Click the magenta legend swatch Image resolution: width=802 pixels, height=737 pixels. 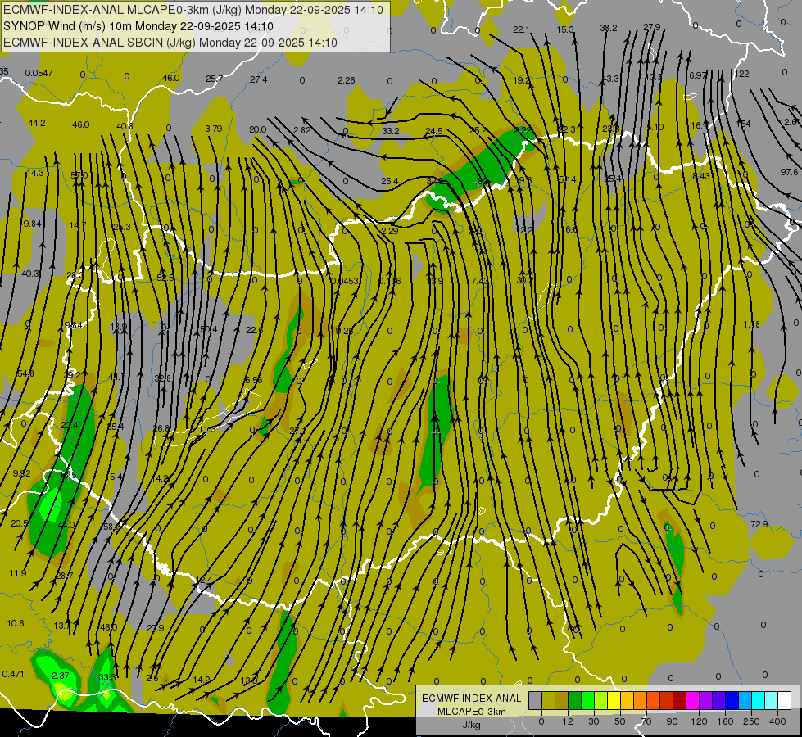tap(692, 700)
